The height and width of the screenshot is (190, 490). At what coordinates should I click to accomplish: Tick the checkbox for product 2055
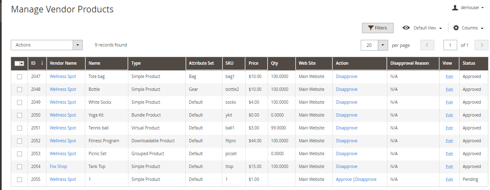20,180
